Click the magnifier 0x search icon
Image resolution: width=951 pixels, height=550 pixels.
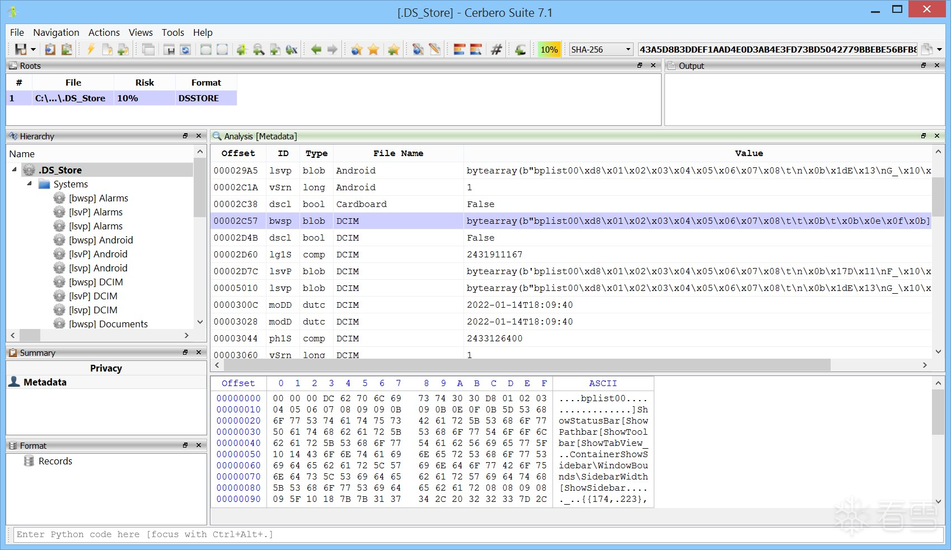(292, 50)
